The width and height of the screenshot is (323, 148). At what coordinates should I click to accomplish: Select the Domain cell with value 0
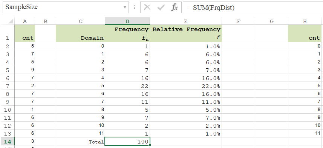coord(81,46)
